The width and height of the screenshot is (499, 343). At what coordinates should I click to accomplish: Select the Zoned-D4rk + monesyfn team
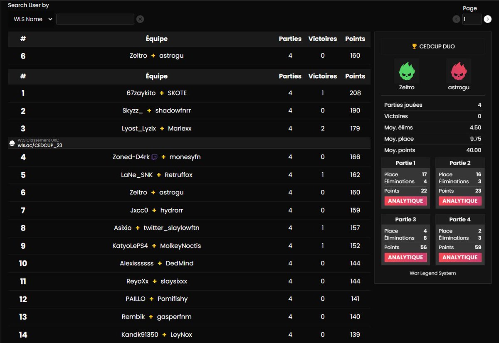coord(189,157)
